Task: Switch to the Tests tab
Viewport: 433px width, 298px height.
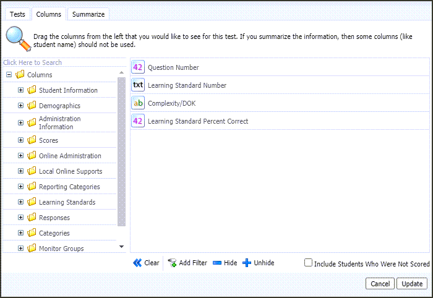Action: [x=17, y=14]
